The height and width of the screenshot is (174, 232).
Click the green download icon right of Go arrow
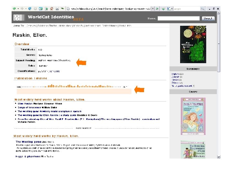click(x=163, y=9)
